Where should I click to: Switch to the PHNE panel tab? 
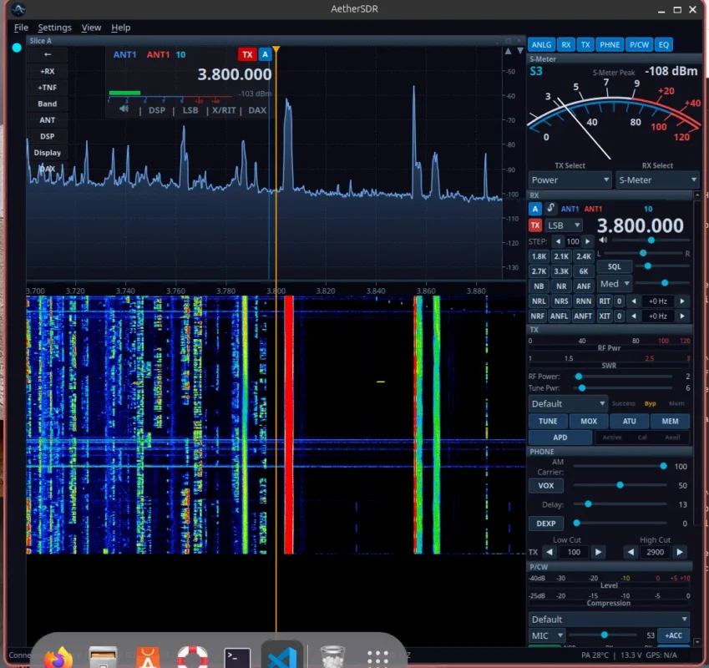[610, 45]
